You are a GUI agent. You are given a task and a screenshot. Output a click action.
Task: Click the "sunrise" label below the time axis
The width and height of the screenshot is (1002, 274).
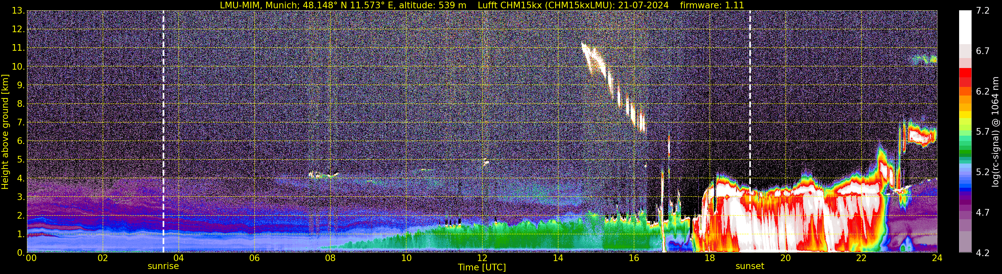coord(163,266)
